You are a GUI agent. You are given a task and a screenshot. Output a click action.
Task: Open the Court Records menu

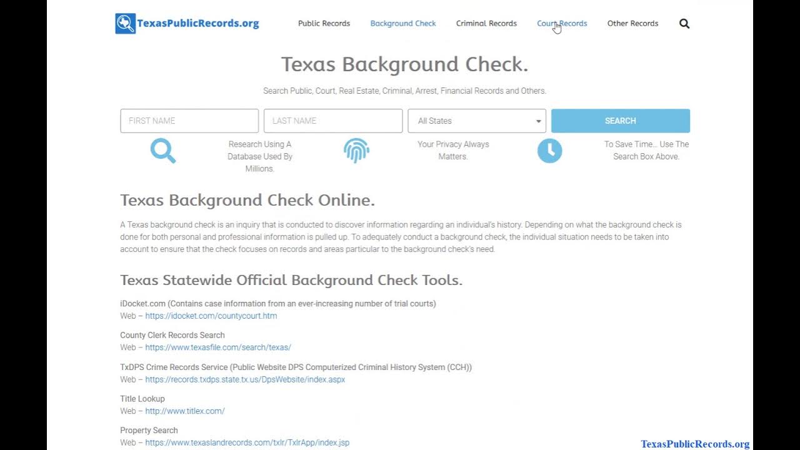[562, 24]
